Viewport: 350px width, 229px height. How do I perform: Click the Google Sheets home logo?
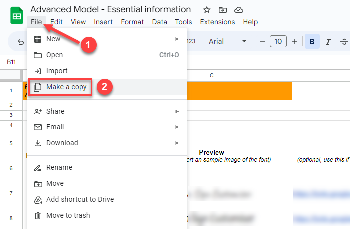[x=16, y=15]
